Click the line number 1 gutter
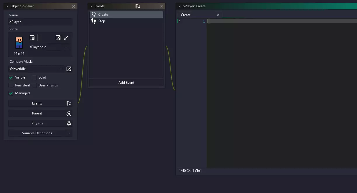 click(204, 21)
